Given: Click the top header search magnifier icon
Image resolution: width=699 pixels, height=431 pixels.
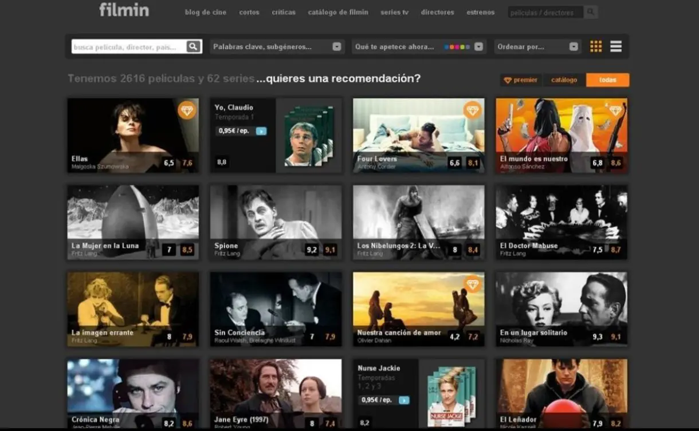Looking at the screenshot, I should click(591, 12).
